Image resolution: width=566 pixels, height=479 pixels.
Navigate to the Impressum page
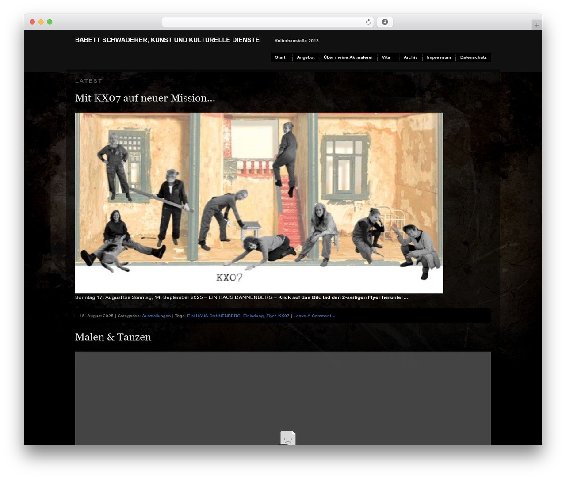(439, 57)
